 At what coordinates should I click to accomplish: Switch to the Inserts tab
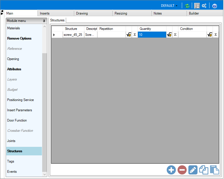pos(56,13)
